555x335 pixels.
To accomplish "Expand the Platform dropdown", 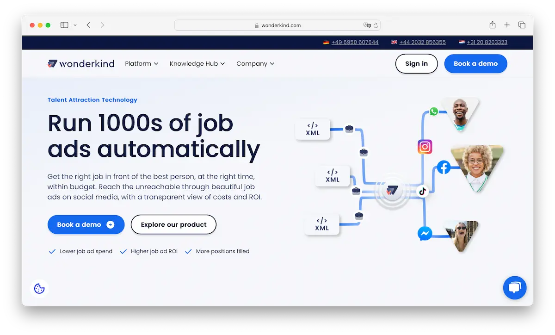I will 142,63.
